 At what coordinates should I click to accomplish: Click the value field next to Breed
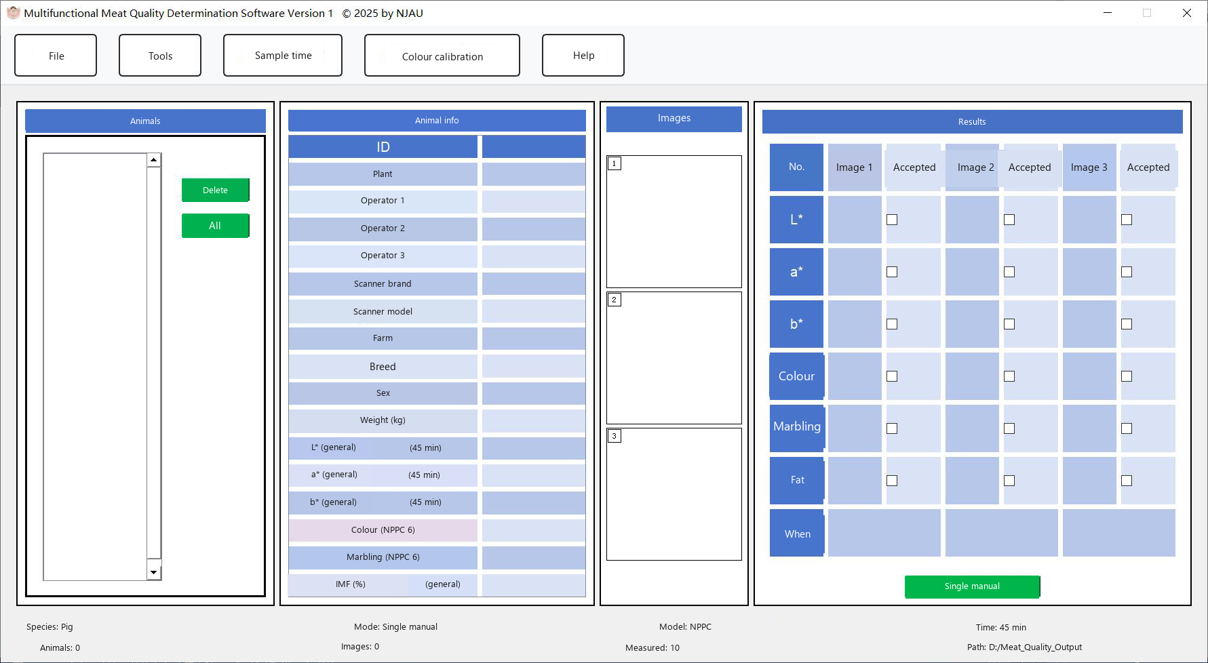click(534, 367)
